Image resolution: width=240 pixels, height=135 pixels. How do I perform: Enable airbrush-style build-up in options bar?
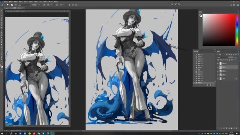click(57, 5)
